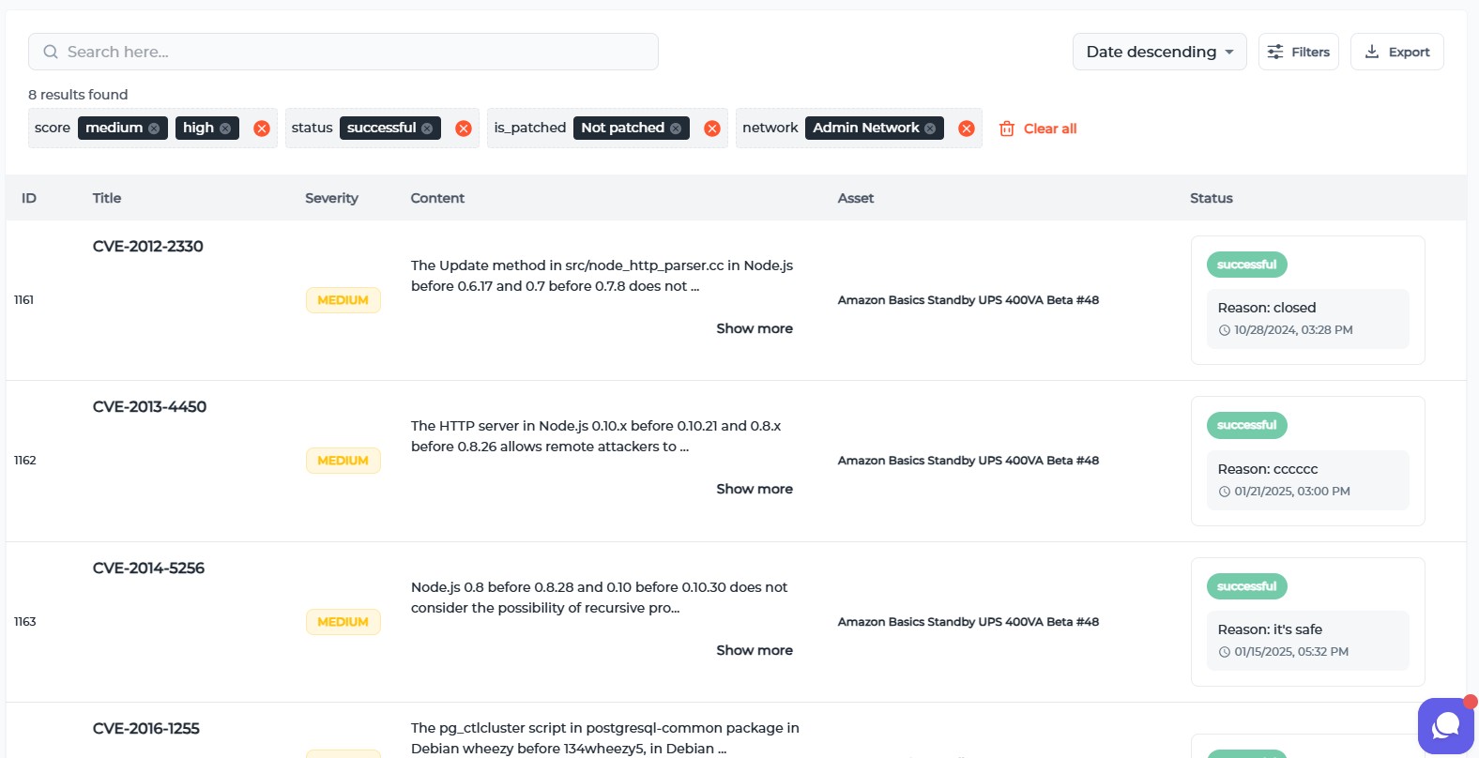Screen dimensions: 1479x758
Task: Show more content for CVE-2014-5256
Action: 755,650
